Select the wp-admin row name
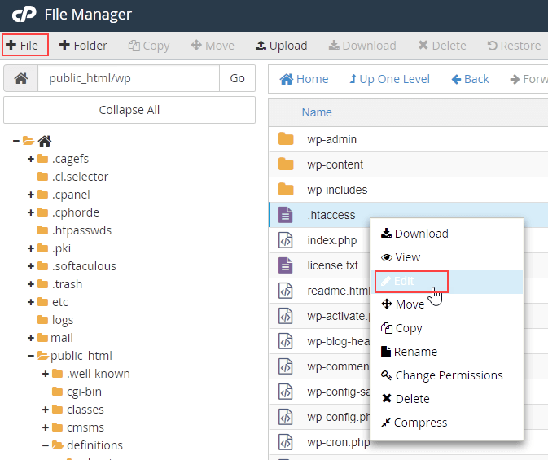This screenshot has width=548, height=460. [331, 139]
